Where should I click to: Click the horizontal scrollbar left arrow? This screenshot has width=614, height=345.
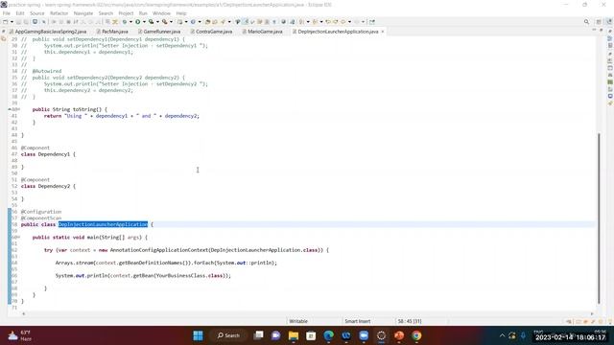(x=23, y=313)
